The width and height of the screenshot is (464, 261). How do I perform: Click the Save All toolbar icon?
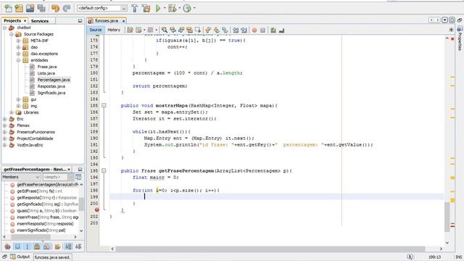(x=41, y=8)
